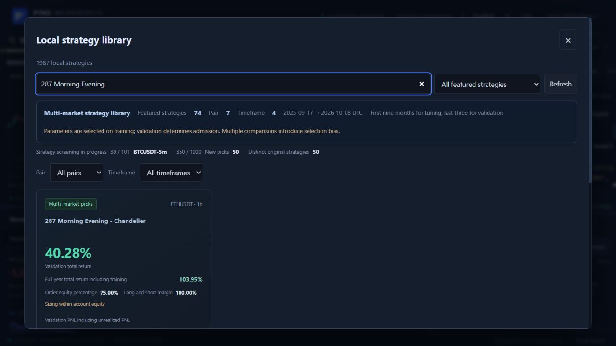Click the 75.00% order equity percentage value

tap(109, 293)
